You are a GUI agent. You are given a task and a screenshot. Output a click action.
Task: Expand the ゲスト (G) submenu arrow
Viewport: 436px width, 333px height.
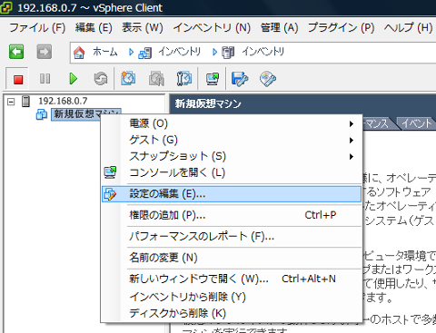coord(352,140)
